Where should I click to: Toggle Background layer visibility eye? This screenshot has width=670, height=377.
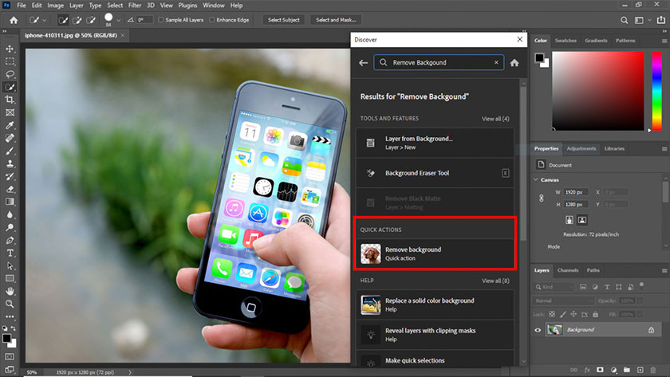coord(538,330)
